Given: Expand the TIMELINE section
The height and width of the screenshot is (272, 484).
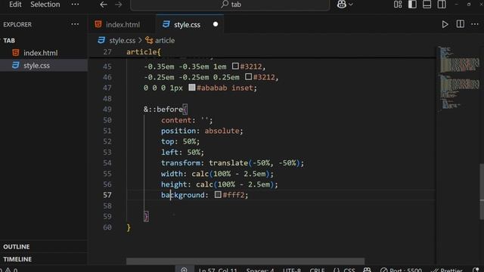Looking at the screenshot, I should click(17, 259).
